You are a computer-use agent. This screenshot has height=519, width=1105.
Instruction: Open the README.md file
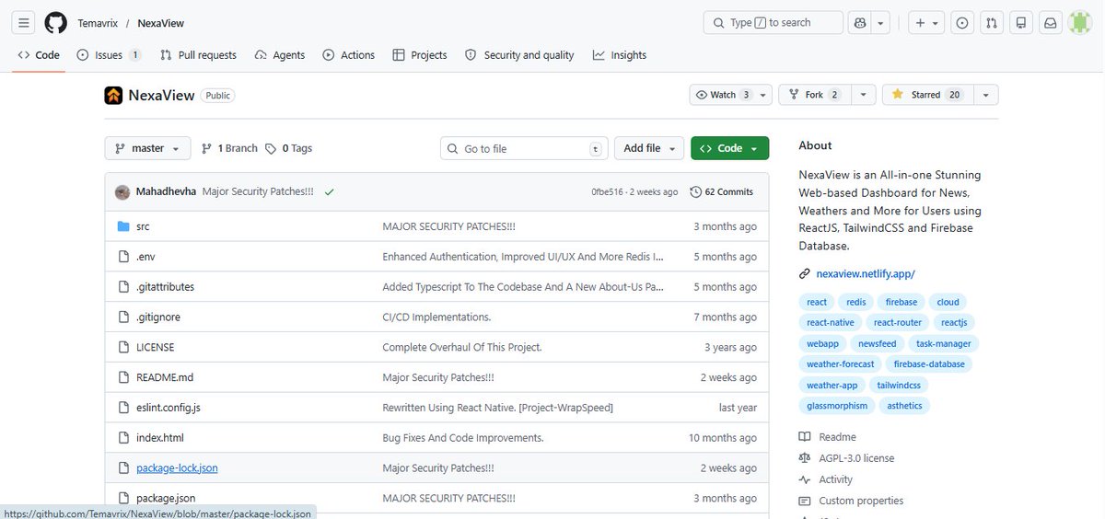pyautogui.click(x=165, y=377)
